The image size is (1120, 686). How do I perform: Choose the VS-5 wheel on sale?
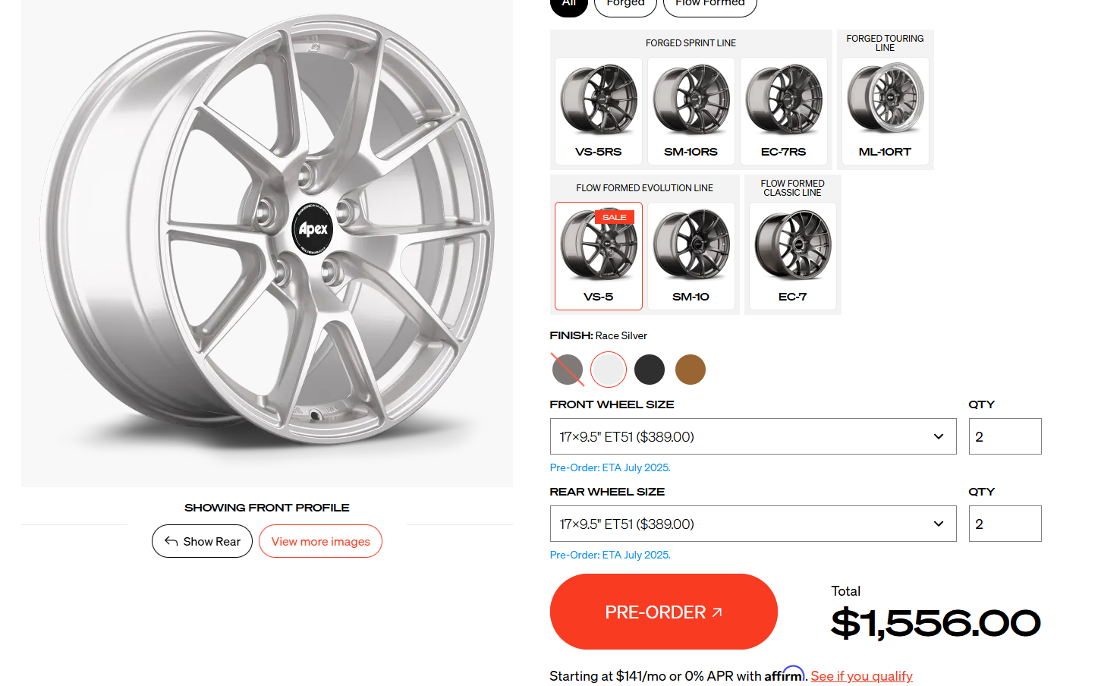coord(599,256)
